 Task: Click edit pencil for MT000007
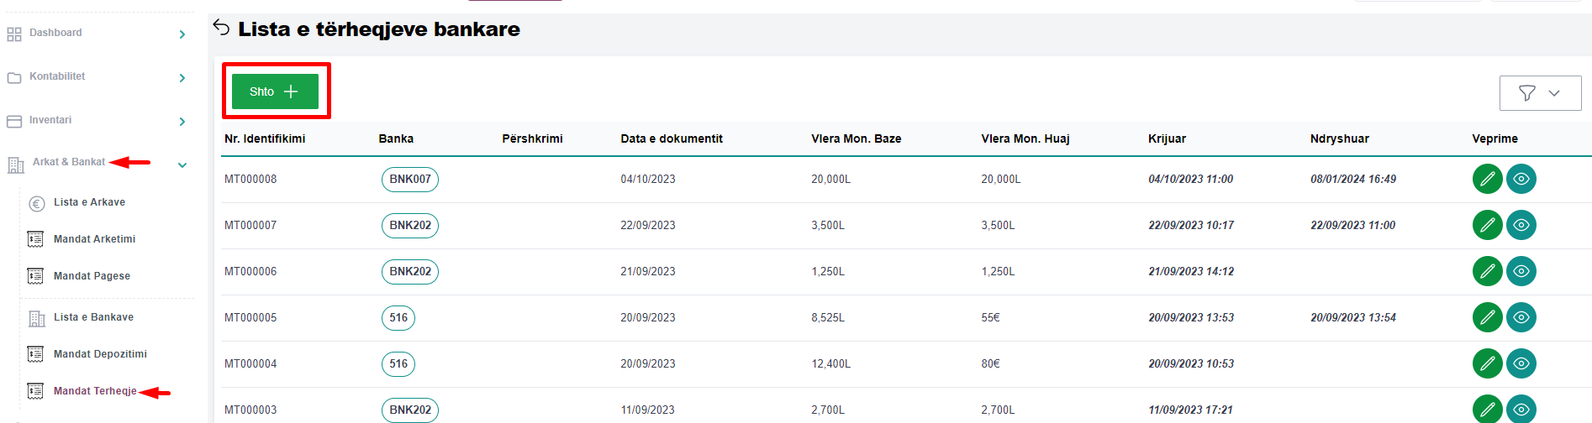(1487, 225)
